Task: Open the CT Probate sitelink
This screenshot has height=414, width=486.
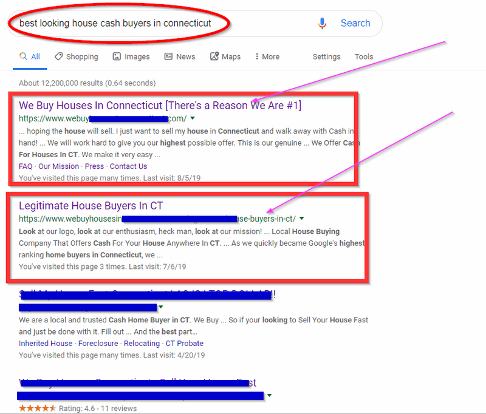Action: point(185,344)
